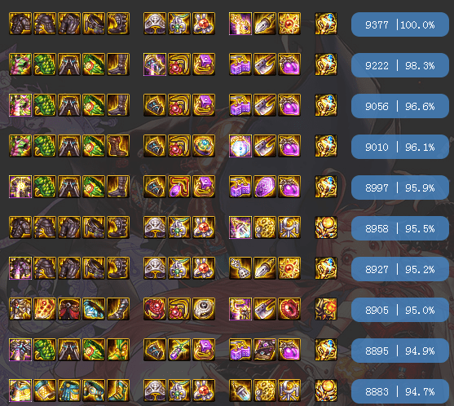Click the purple chest treasure icon in the 8895 row
The height and width of the screenshot is (406, 454).
pyautogui.click(x=265, y=350)
